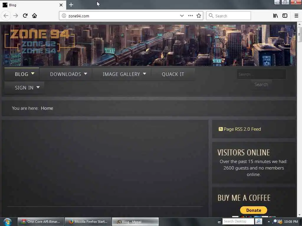Open a new tab with plus button

71,5
